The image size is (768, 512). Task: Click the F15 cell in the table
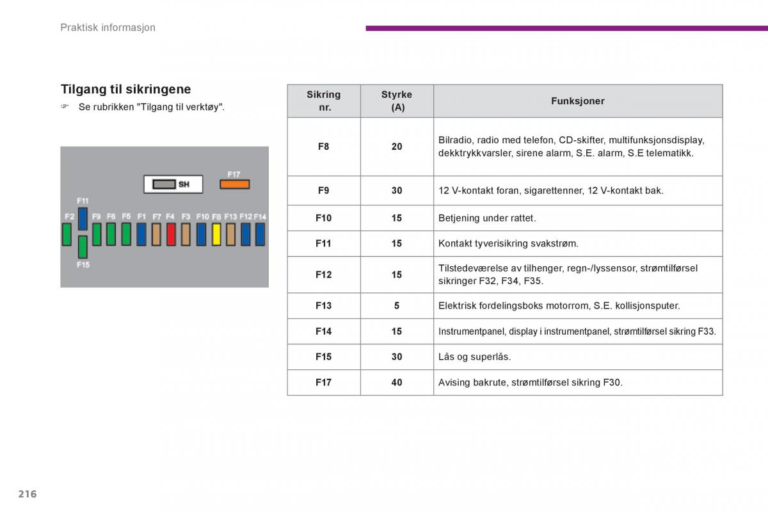[324, 357]
